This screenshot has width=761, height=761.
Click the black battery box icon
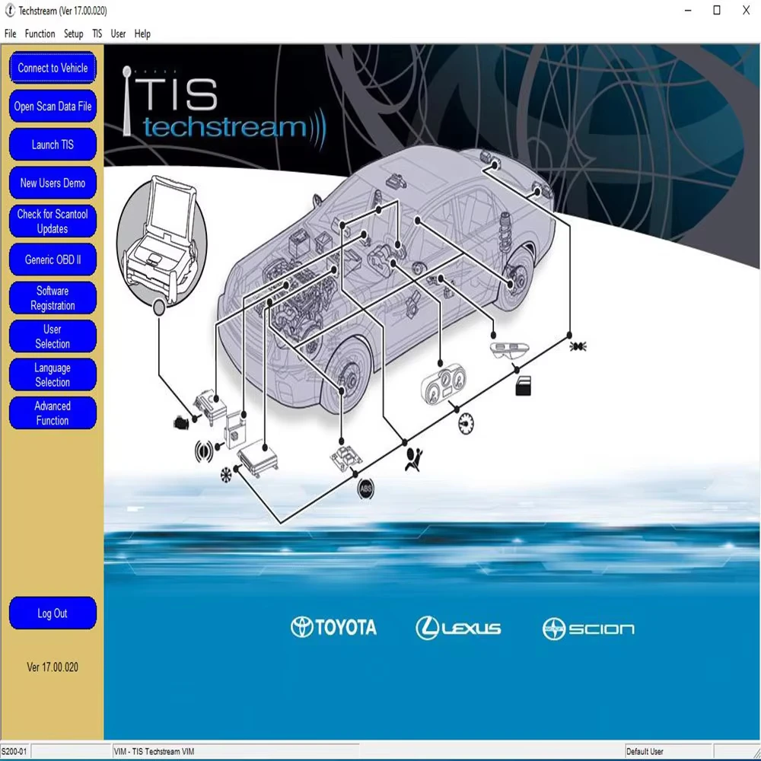(x=523, y=387)
